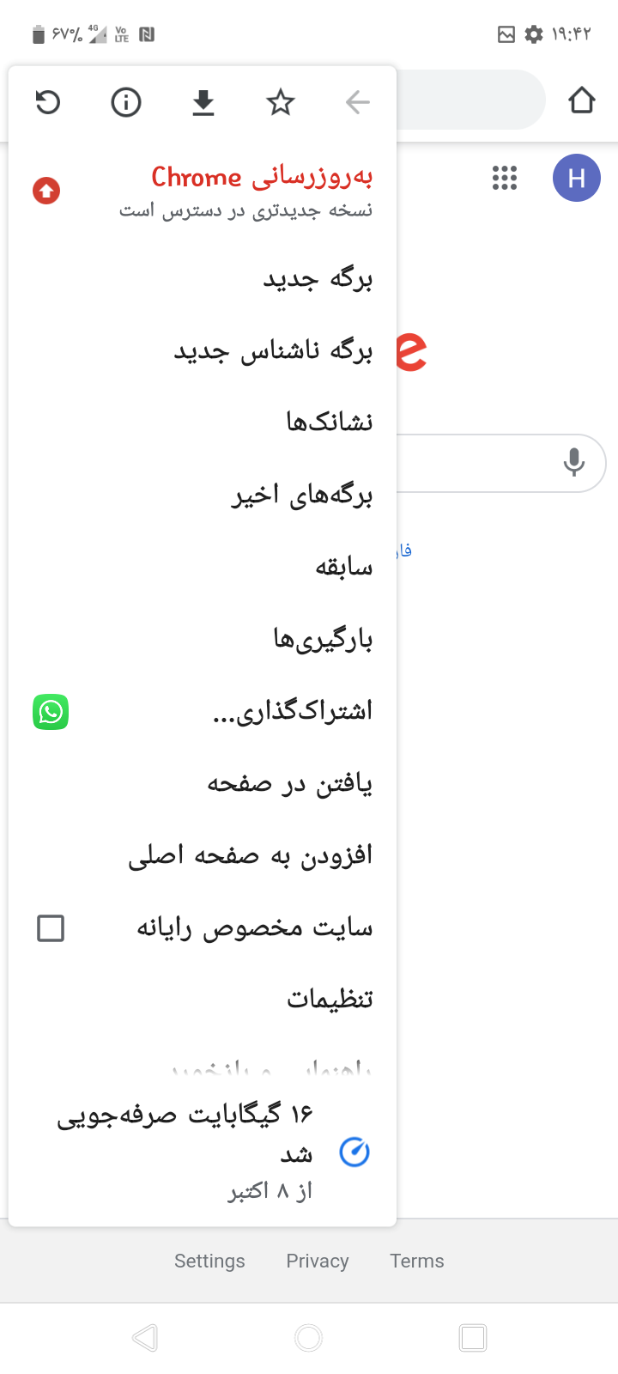Tap the voice search microphone
Image resolution: width=618 pixels, height=1374 pixels.
tap(574, 462)
